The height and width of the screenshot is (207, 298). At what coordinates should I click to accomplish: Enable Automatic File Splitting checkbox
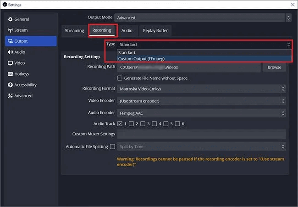click(x=112, y=146)
